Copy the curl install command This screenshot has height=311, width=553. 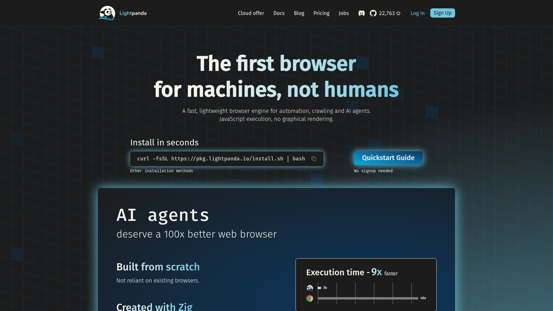(x=314, y=159)
